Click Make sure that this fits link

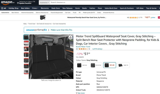(x=61, y=30)
